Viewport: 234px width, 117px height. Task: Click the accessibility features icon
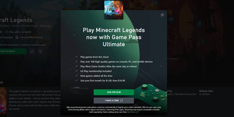pos(17,37)
